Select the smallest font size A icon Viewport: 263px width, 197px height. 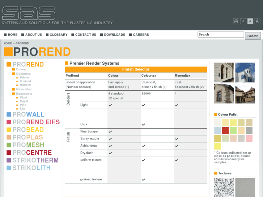tap(243, 21)
